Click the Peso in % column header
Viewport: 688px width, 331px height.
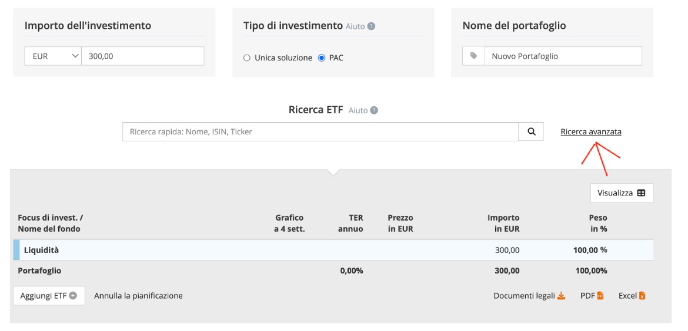[598, 223]
